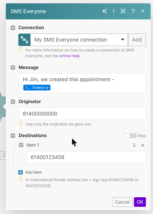Viewport: 153px width, 214px height.
Task: Click into the Message text field
Action: [82, 83]
